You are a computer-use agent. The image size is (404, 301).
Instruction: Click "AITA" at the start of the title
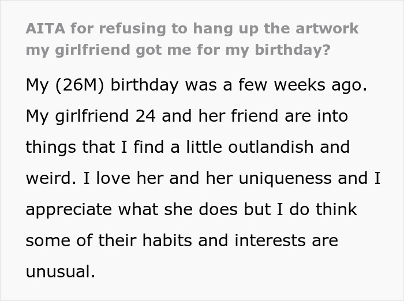tap(46, 28)
